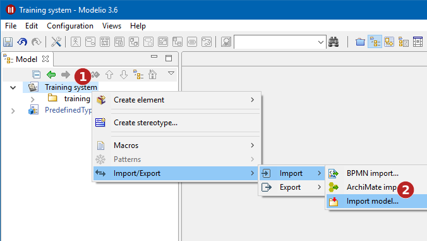The image size is (427, 241).
Task: Open the Configuration menu
Action: pos(70,26)
